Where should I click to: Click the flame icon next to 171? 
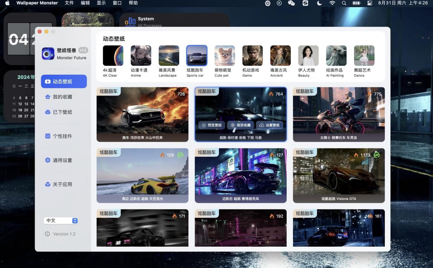[174, 216]
